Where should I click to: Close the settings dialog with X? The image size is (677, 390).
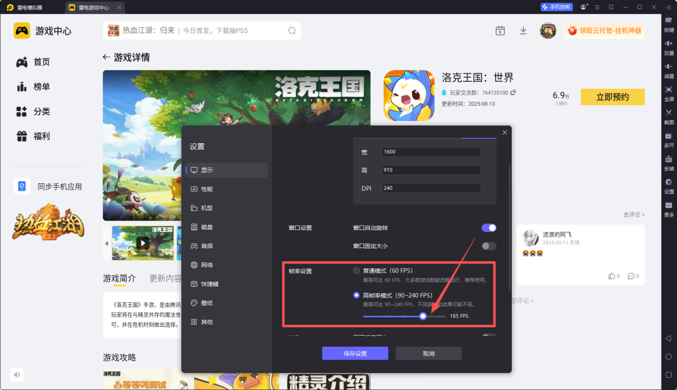coord(505,132)
